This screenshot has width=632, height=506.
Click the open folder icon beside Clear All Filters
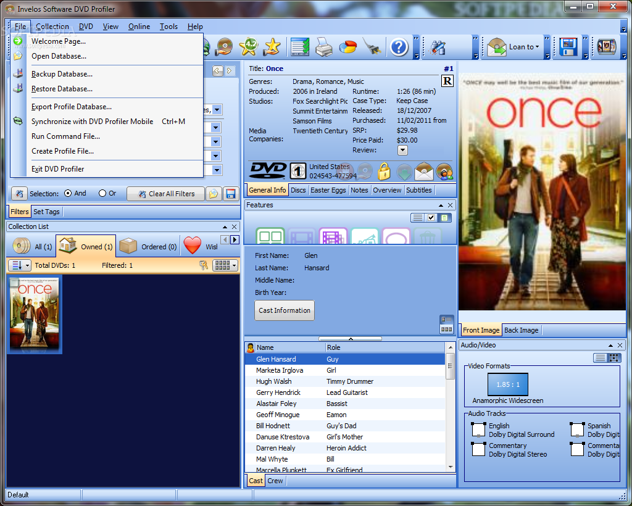tap(213, 194)
